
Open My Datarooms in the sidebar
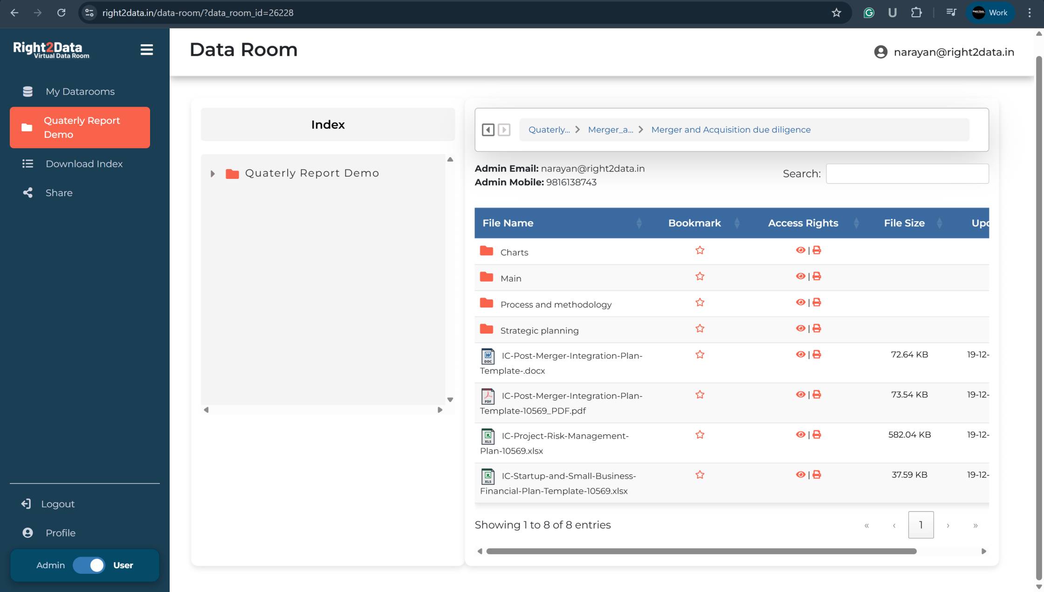(80, 92)
